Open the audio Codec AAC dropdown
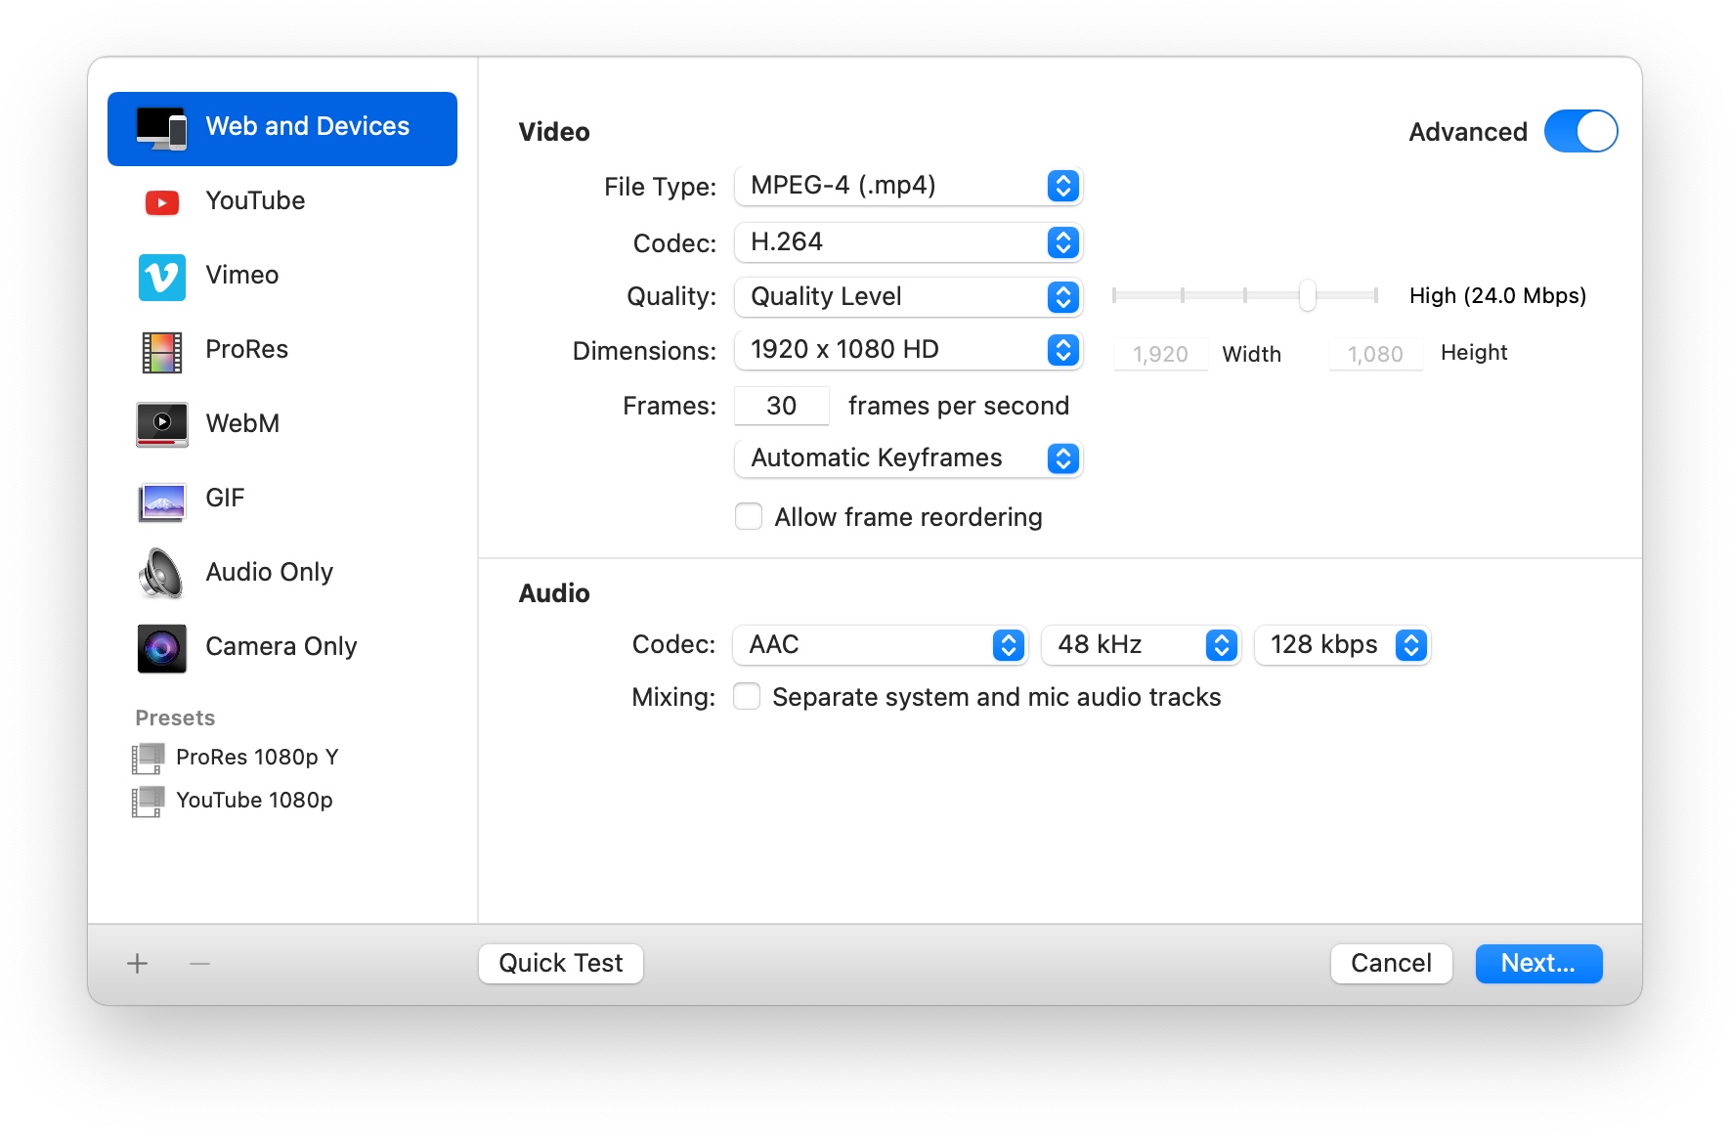Image resolution: width=1730 pixels, height=1132 pixels. [880, 645]
